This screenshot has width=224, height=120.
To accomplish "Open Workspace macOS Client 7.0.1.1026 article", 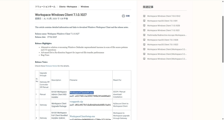I will [x=163, y=40].
